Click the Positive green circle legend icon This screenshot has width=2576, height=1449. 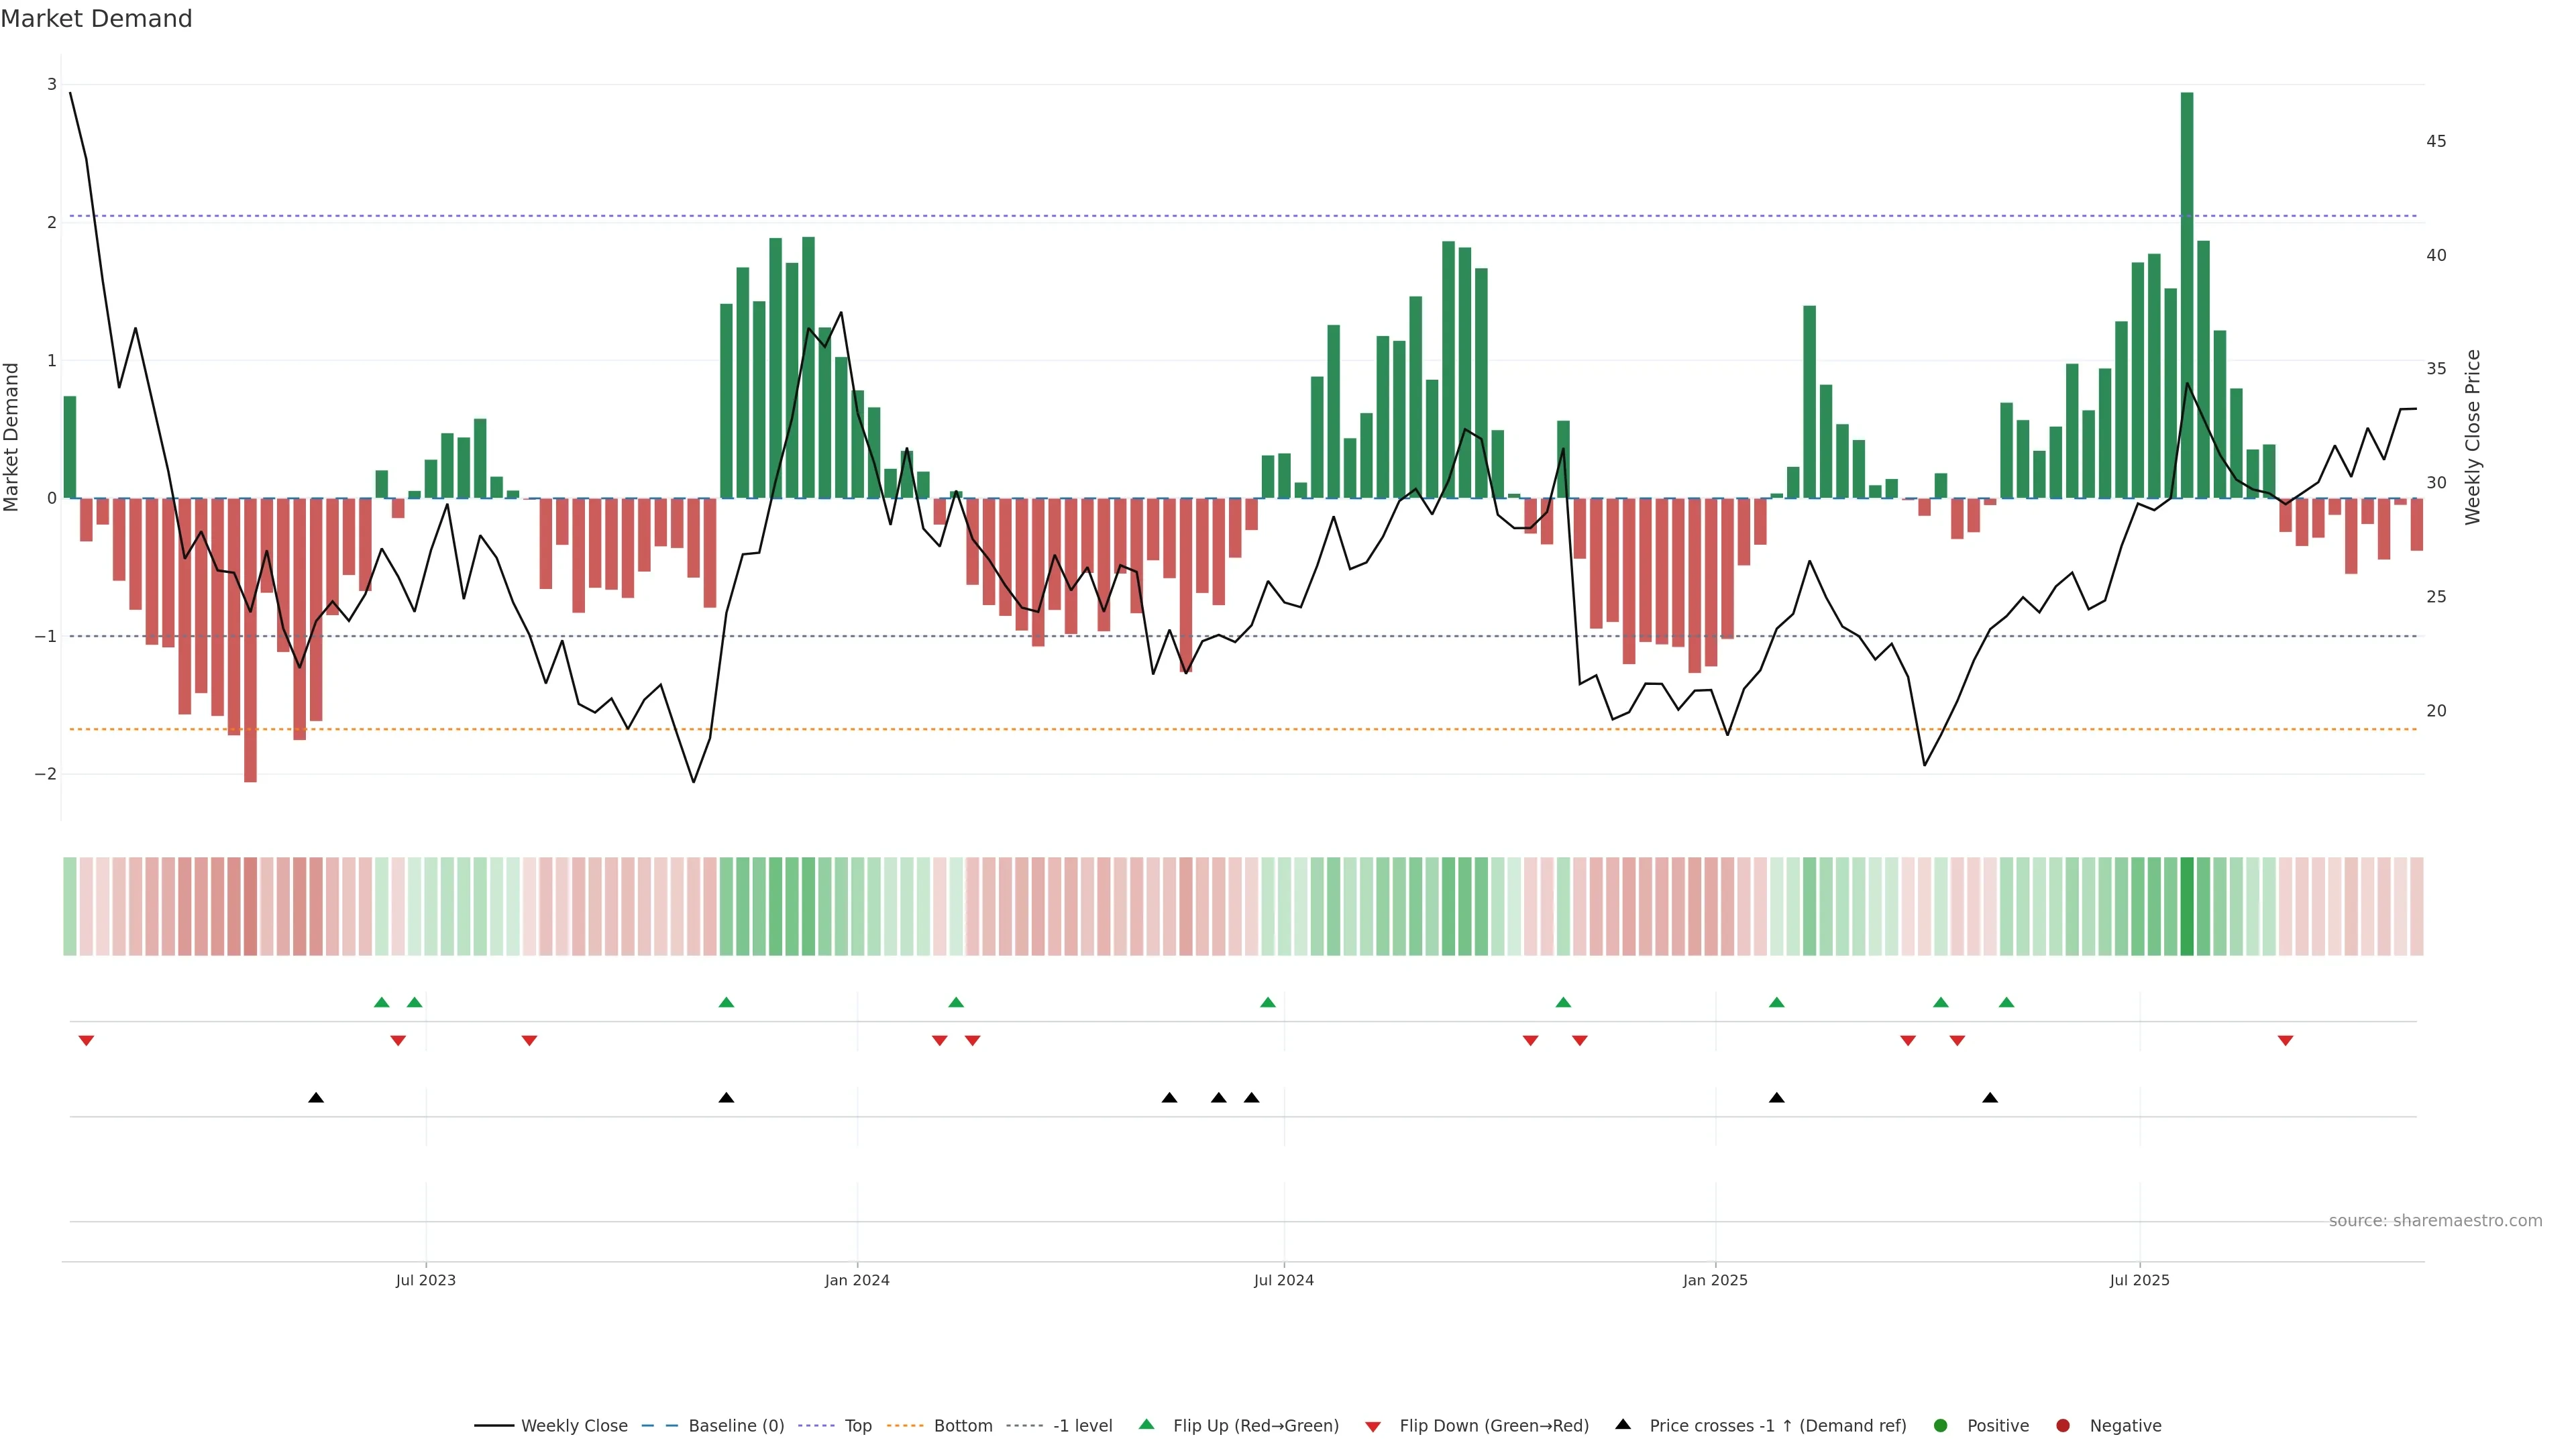pyautogui.click(x=1941, y=1426)
